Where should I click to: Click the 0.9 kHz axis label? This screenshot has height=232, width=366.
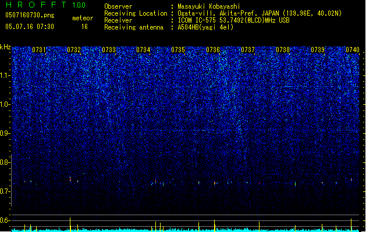pos(5,133)
